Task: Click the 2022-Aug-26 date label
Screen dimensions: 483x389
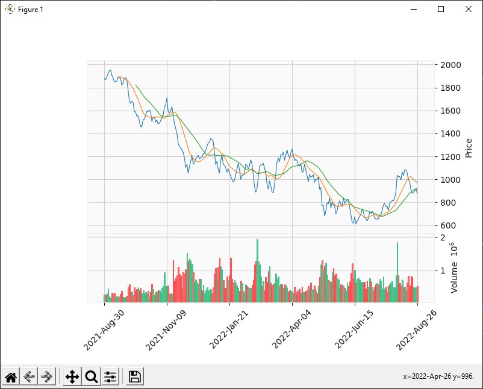Action: [416, 330]
